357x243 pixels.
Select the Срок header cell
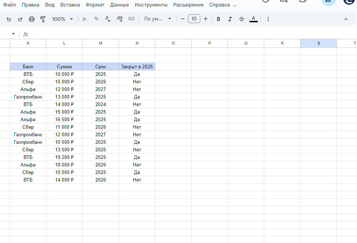[101, 67]
